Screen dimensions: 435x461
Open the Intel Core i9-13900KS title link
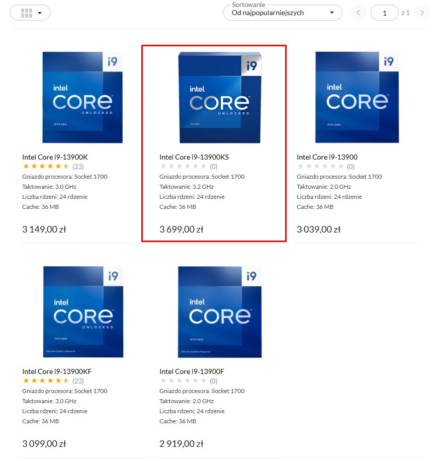pyautogui.click(x=194, y=157)
